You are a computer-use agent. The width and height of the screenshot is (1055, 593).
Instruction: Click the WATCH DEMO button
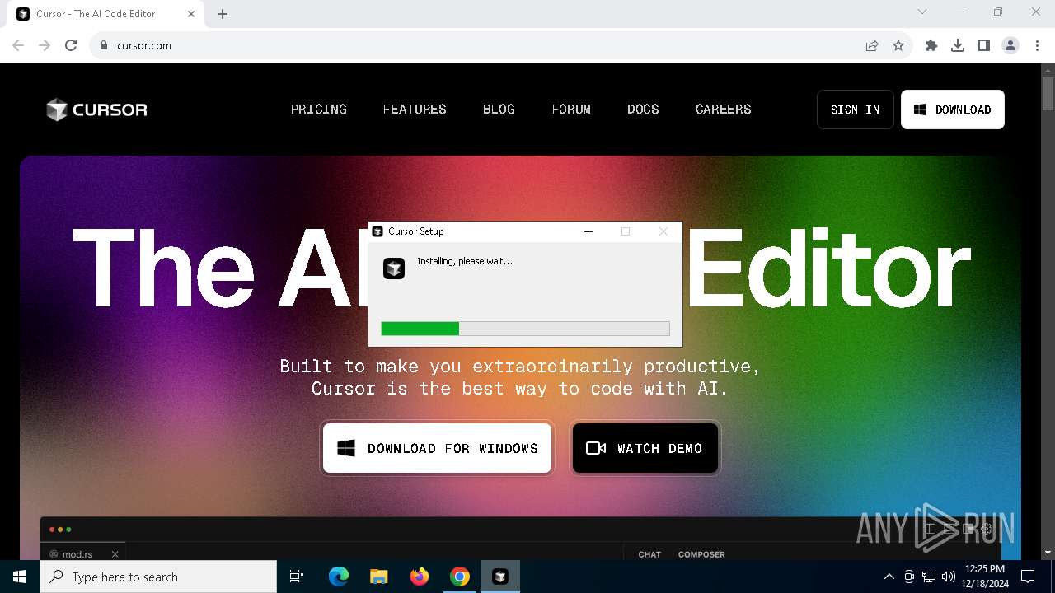click(x=645, y=448)
